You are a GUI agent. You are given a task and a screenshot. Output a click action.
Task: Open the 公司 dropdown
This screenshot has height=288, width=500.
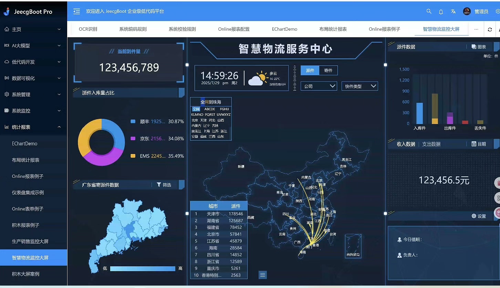point(319,86)
